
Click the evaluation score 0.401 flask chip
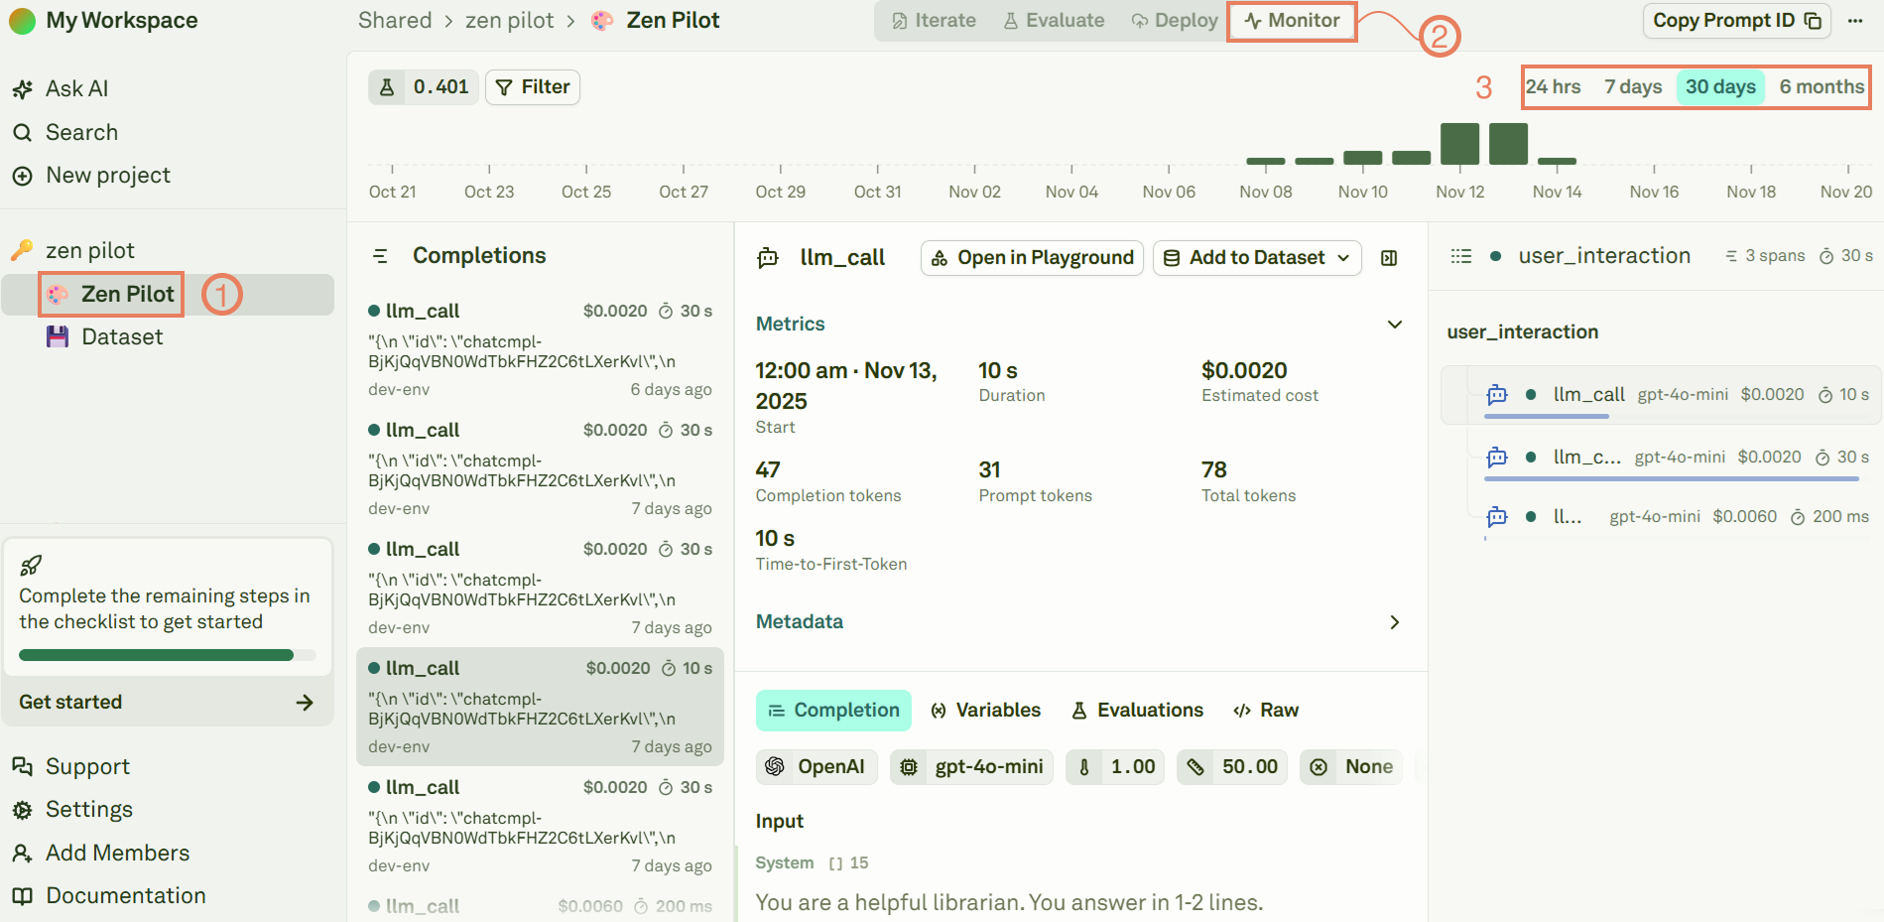[x=424, y=87]
